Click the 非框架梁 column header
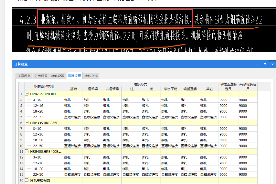This screenshot has width=276, height=184. click(x=112, y=89)
